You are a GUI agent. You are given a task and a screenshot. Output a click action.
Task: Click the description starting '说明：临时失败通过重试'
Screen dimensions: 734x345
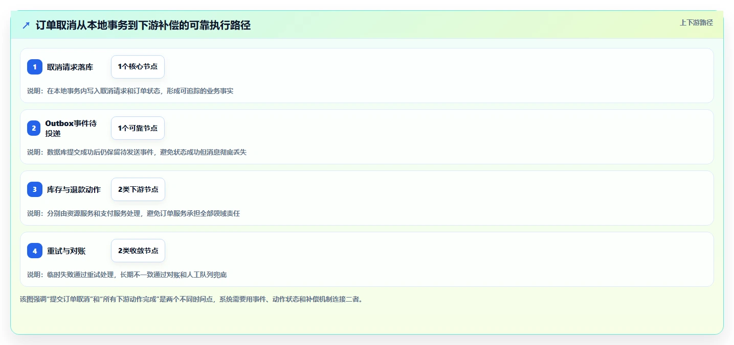[x=127, y=275]
